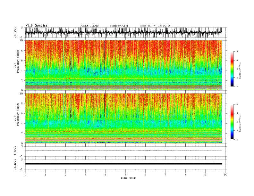
Task: Click the "-3" label on ch.1 color scale
Action: pyautogui.click(x=237, y=52)
